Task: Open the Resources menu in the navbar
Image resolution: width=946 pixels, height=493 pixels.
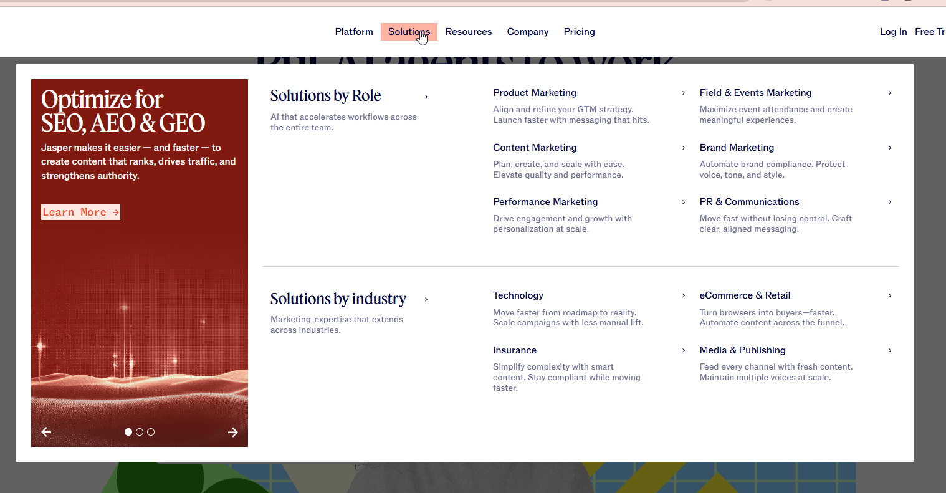Action: [469, 32]
